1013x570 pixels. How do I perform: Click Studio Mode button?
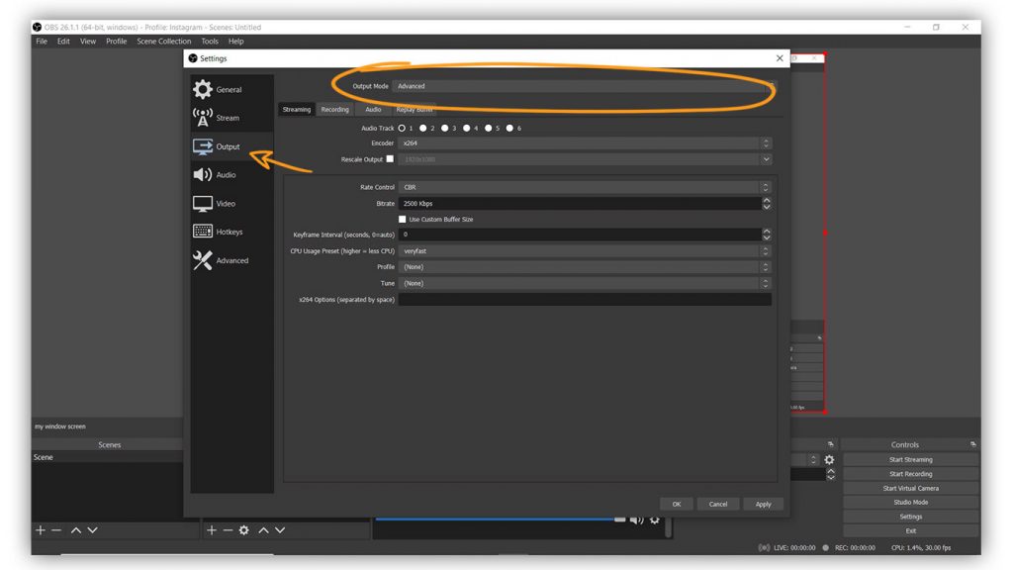point(910,502)
